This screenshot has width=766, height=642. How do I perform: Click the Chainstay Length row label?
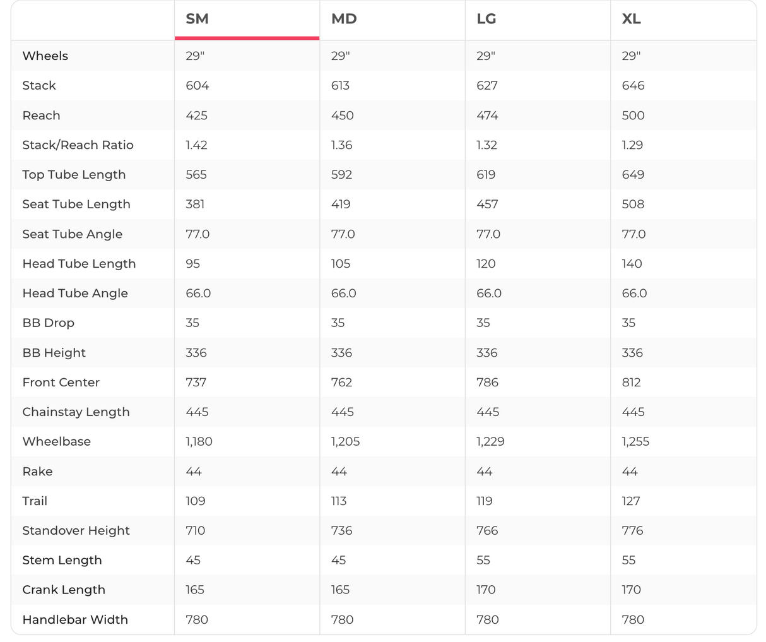pyautogui.click(x=76, y=412)
